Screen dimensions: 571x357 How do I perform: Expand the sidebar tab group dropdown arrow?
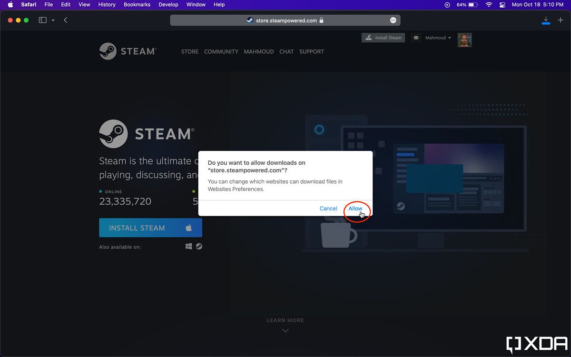(53, 20)
